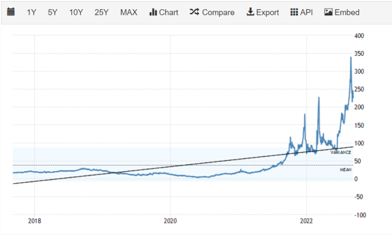This screenshot has height=235, width=392.
Task: Click the 2018 label on the x-axis
Action: click(34, 221)
